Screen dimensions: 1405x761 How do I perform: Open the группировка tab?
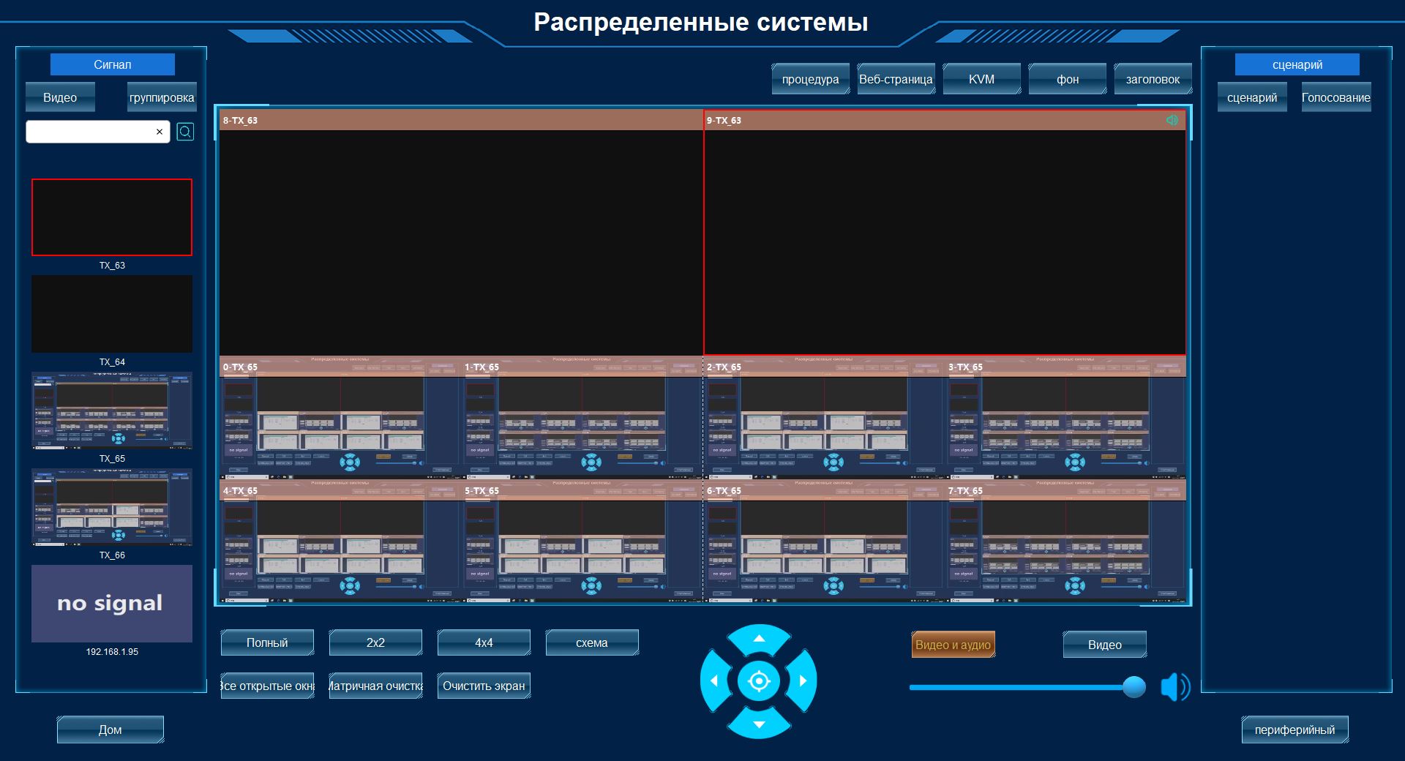(162, 97)
